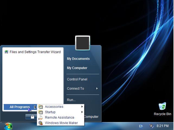Click the Windows Movie Maker icon
174x130 pixels.
tap(41, 123)
